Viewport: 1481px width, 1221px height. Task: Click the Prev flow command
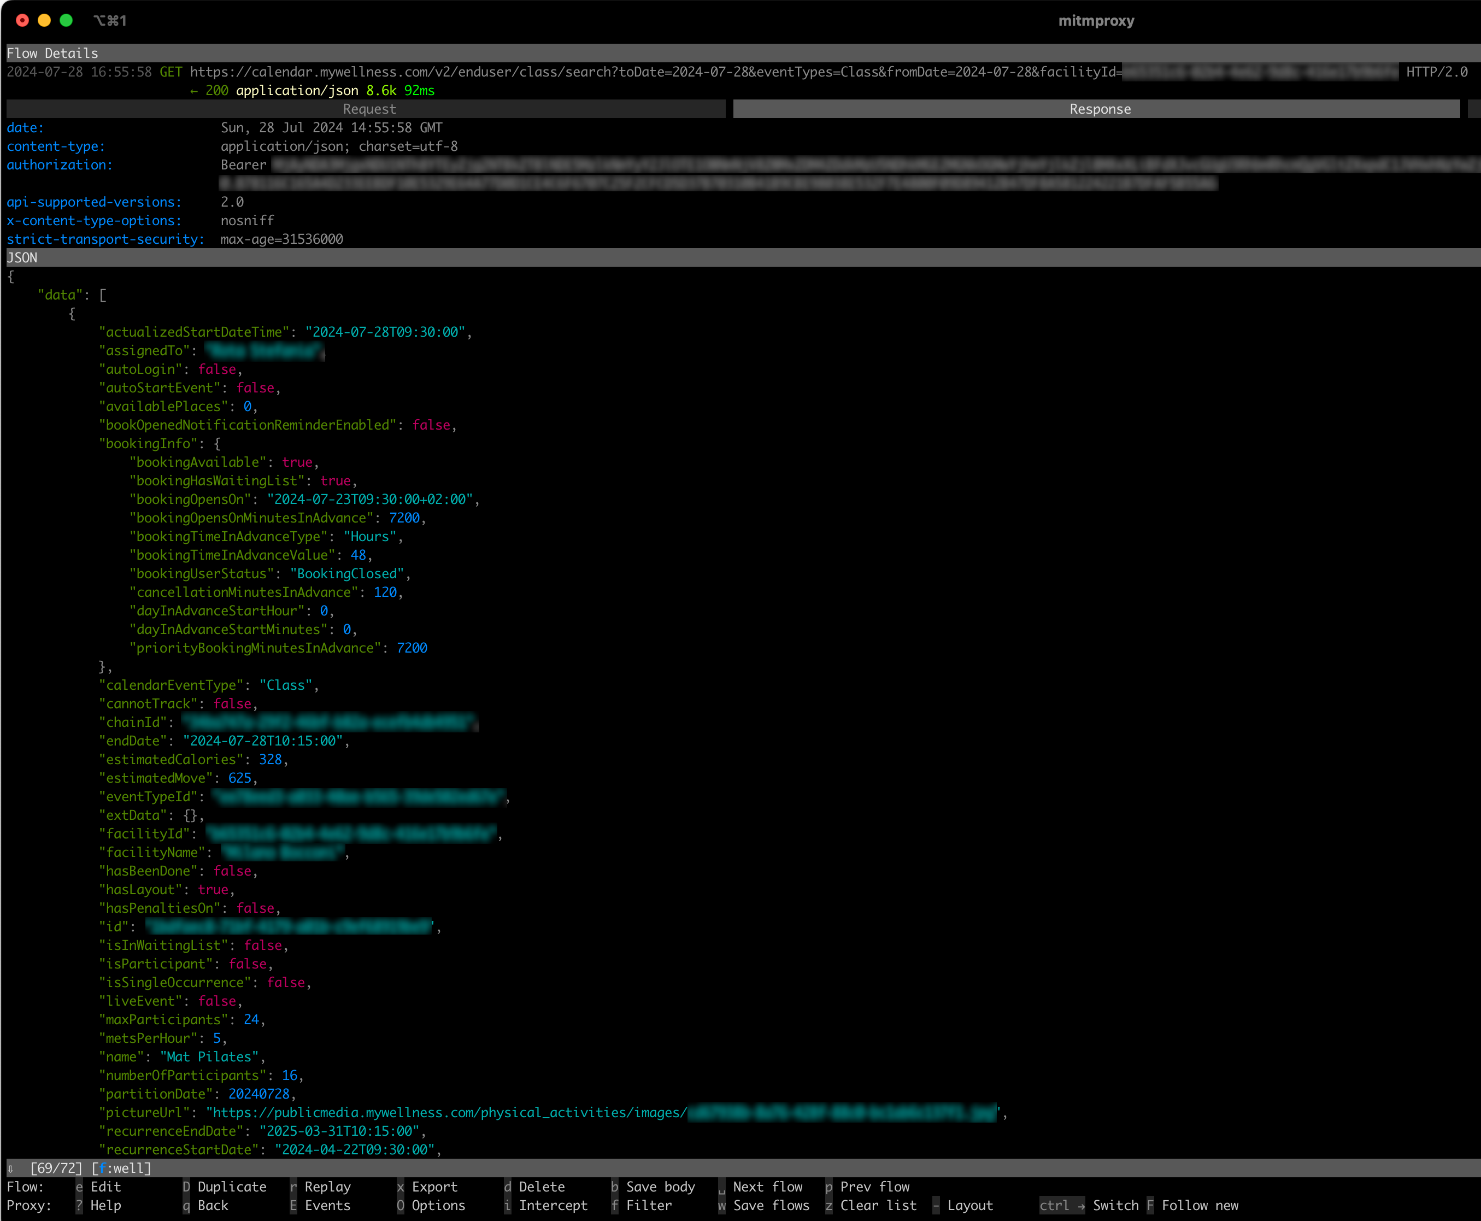coord(868,1187)
